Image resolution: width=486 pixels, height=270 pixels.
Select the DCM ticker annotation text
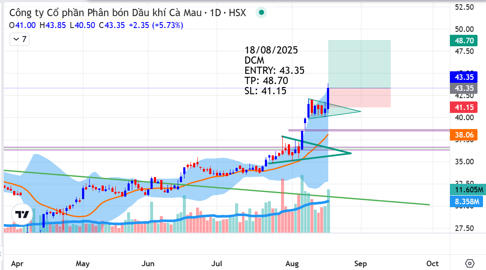(x=254, y=60)
